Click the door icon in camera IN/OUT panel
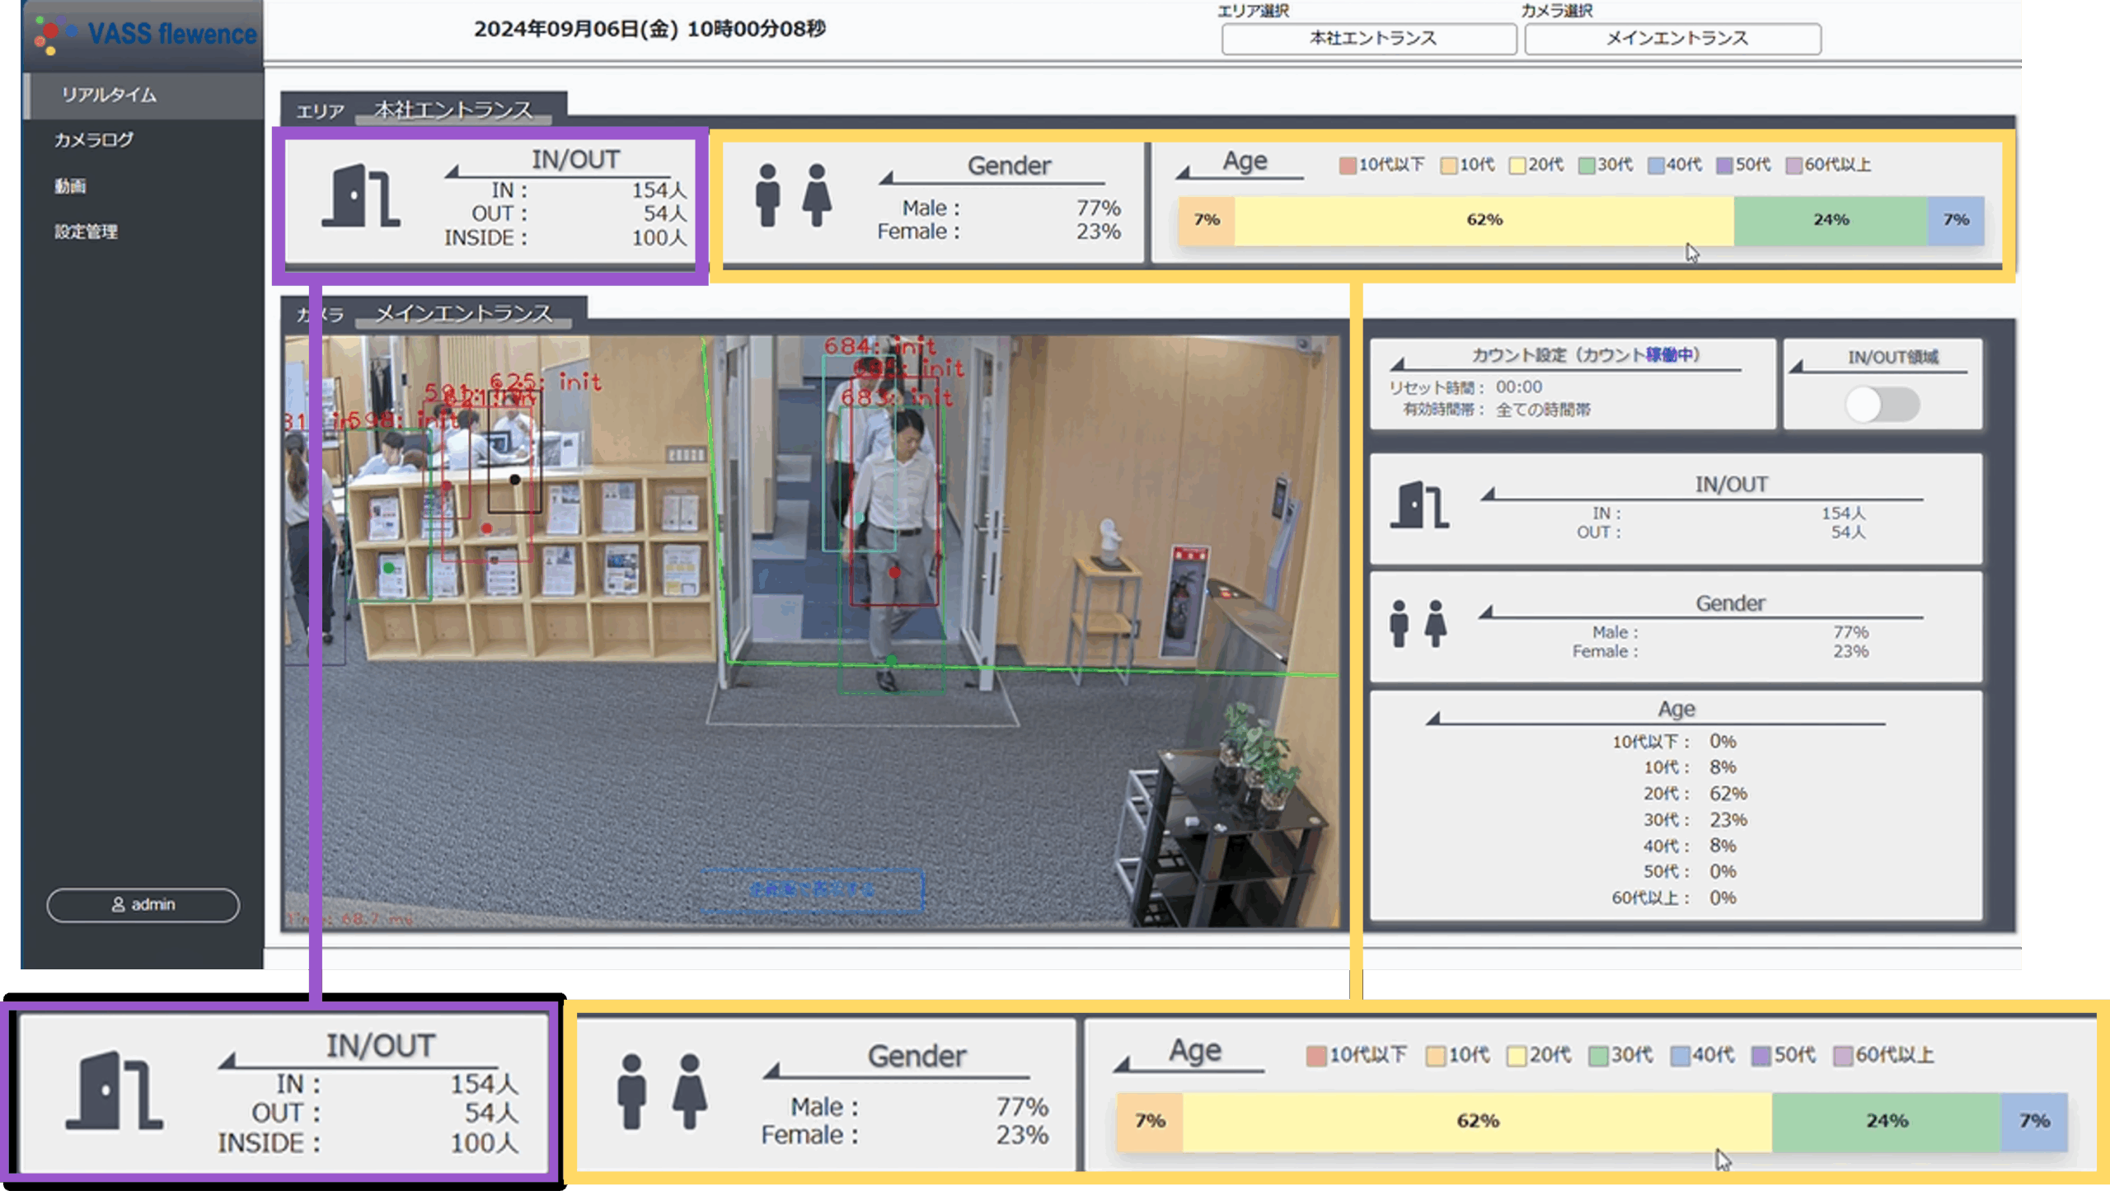2110x1191 pixels. click(x=1419, y=504)
